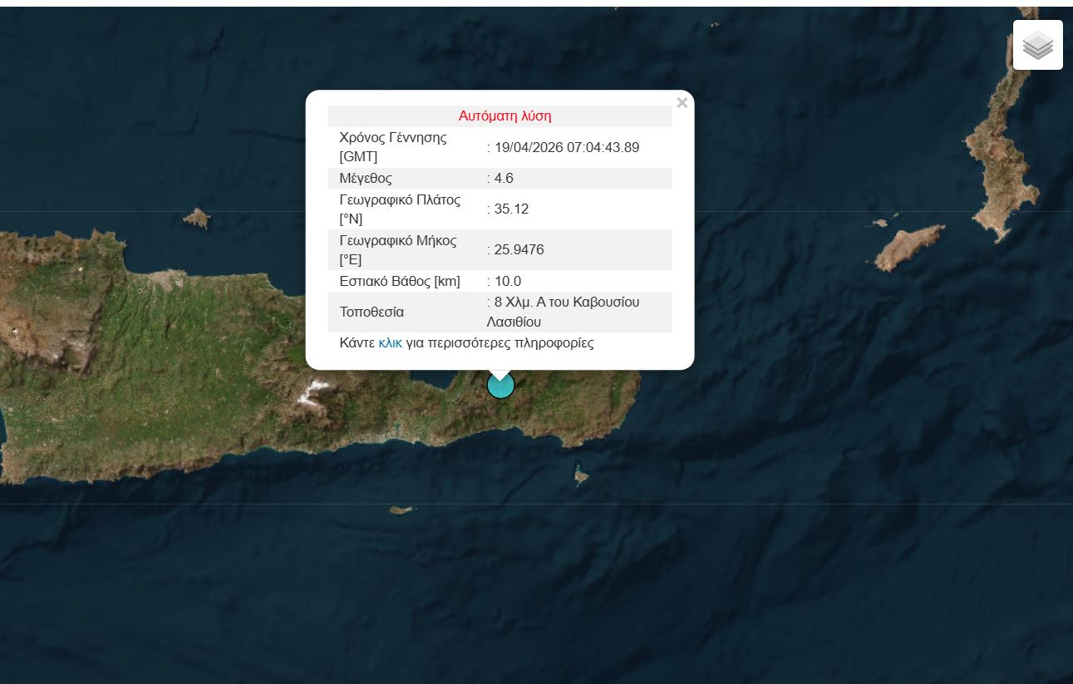Image resolution: width=1073 pixels, height=684 pixels.
Task: Click the depth value 10.0 km
Action: (x=508, y=281)
